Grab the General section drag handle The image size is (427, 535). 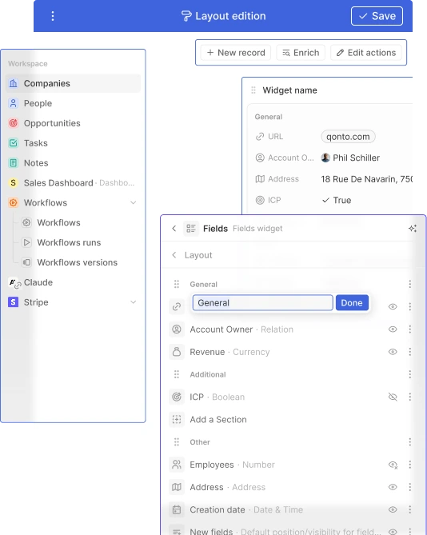pyautogui.click(x=177, y=284)
